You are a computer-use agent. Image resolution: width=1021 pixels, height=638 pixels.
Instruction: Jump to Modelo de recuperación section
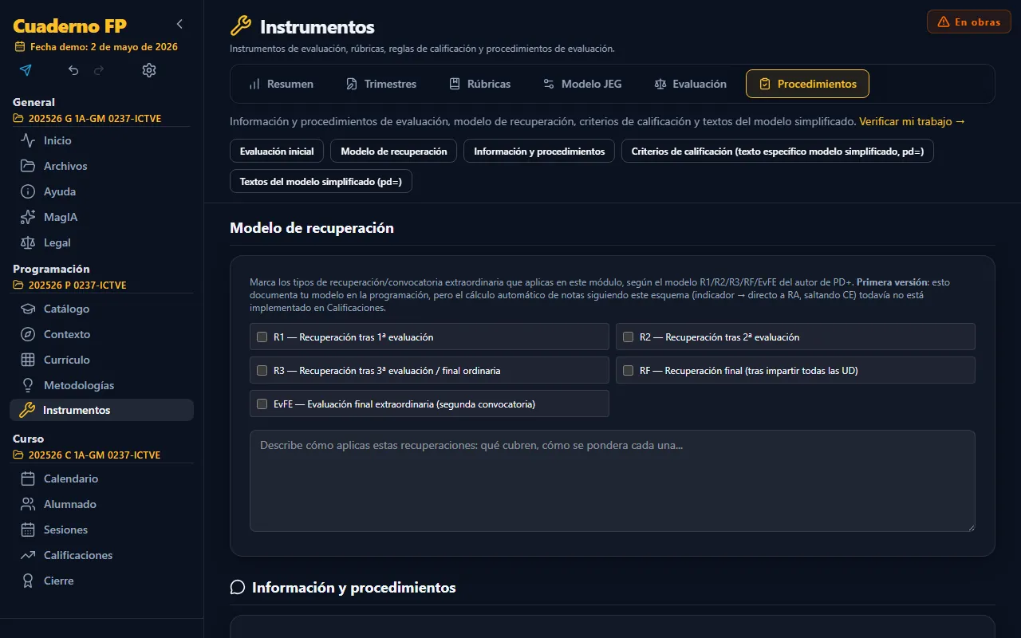click(394, 151)
